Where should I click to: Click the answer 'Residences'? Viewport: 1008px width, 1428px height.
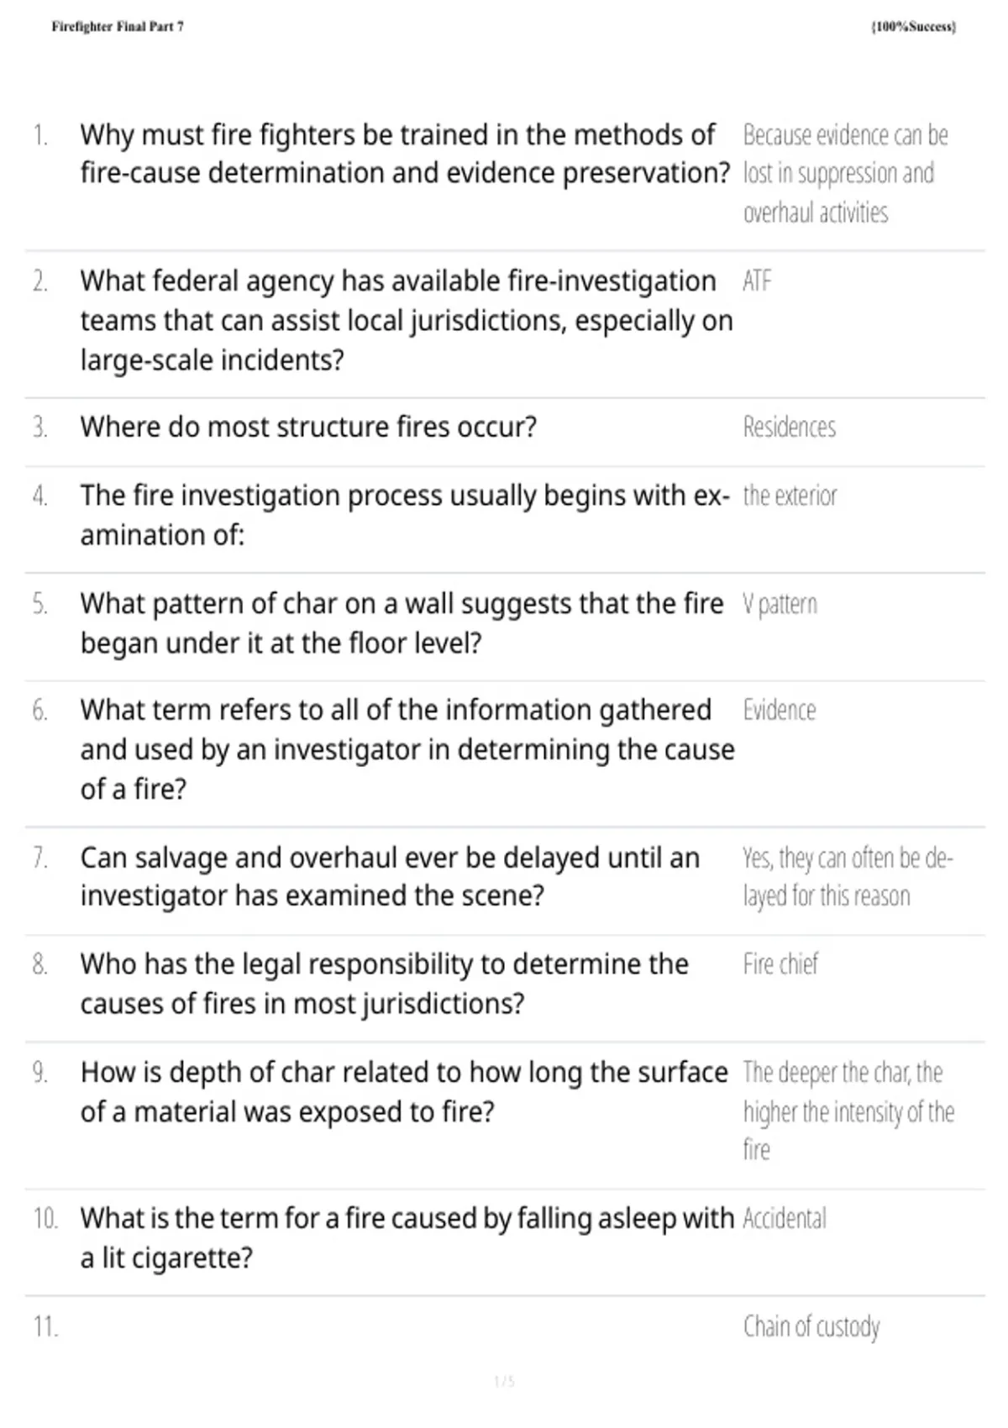pyautogui.click(x=790, y=427)
